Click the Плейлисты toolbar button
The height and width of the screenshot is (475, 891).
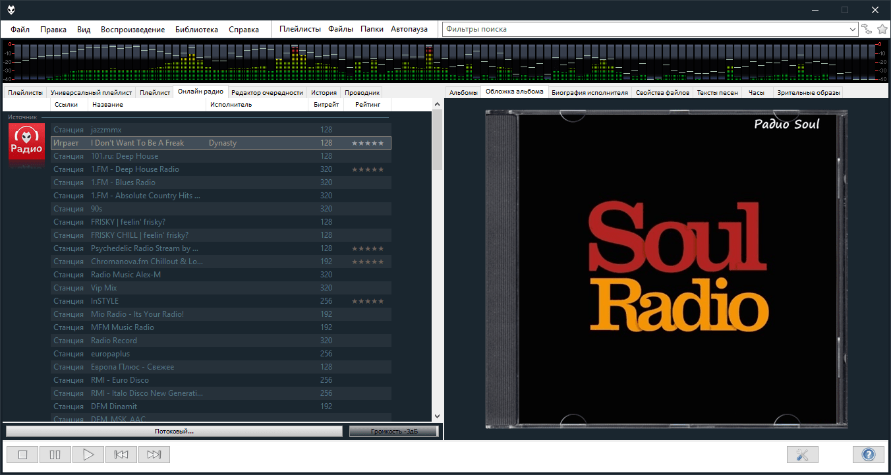(x=300, y=29)
